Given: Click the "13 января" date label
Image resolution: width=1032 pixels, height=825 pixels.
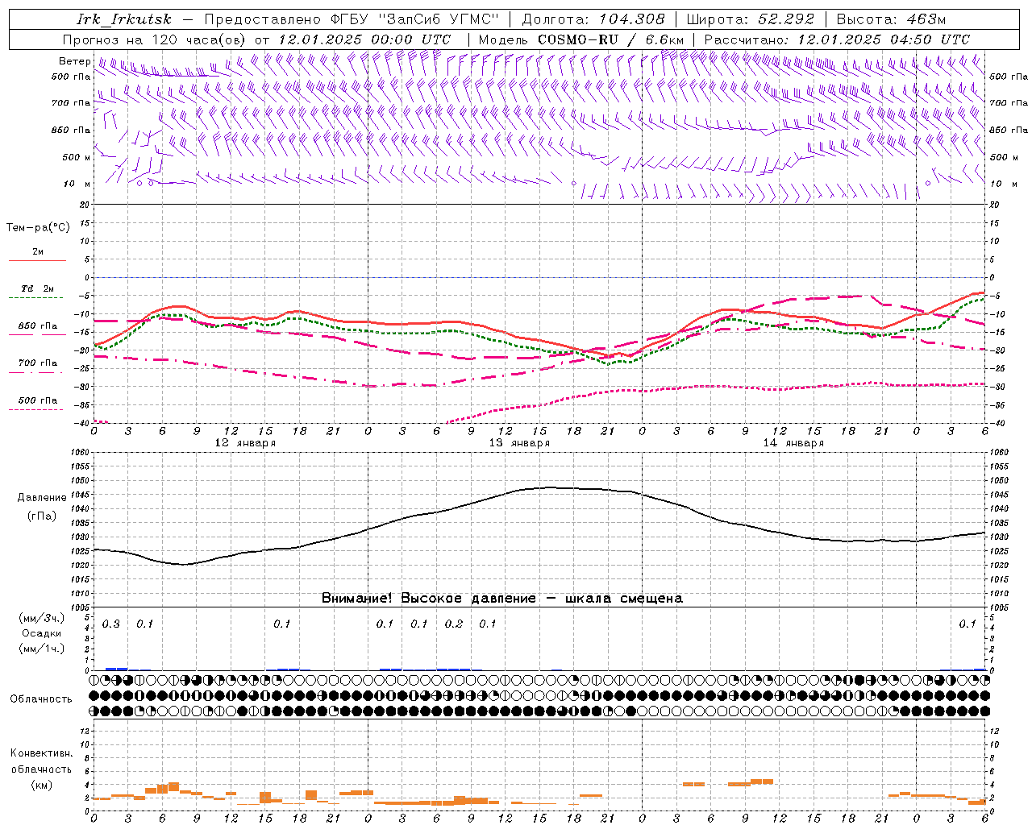Looking at the screenshot, I should [x=519, y=442].
